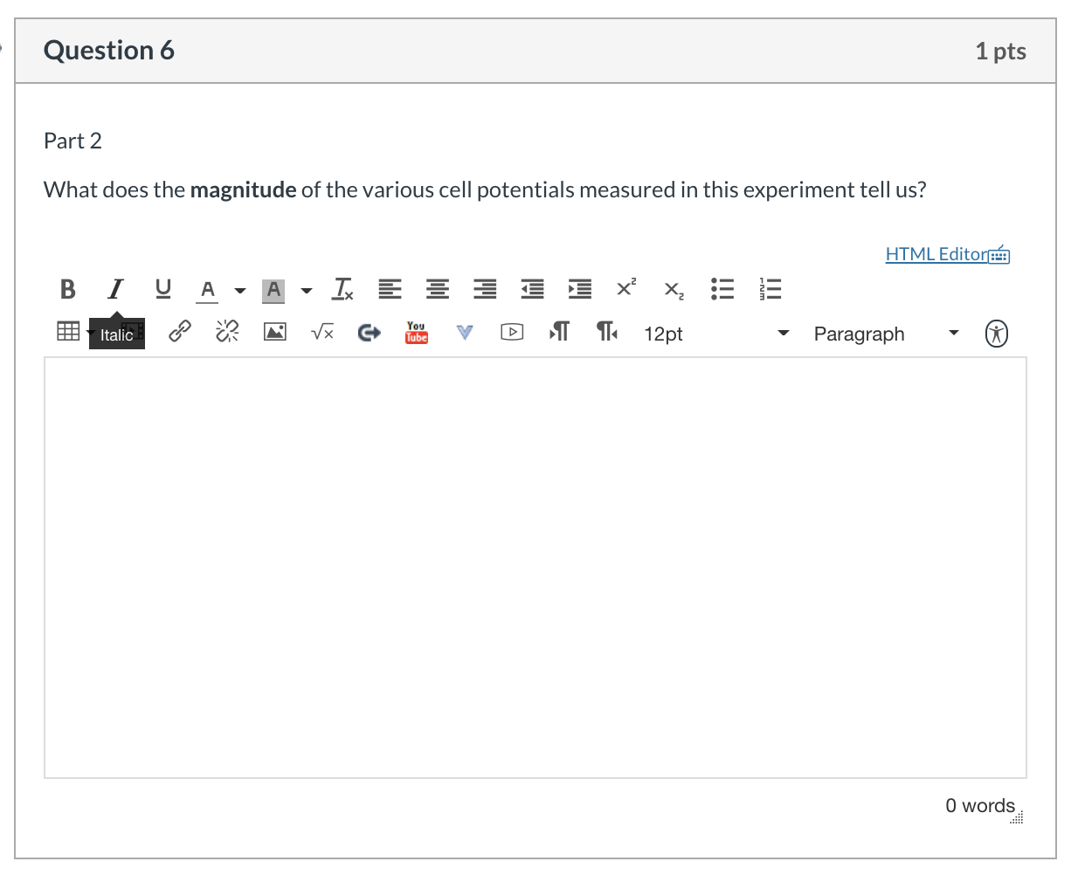Increase the text indent
Screen dimensions: 1078x889
579,289
